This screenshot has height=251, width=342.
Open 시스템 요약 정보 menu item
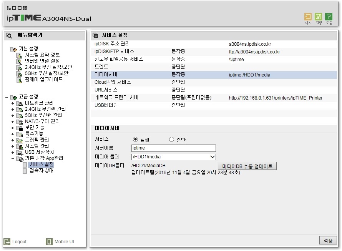42,55
